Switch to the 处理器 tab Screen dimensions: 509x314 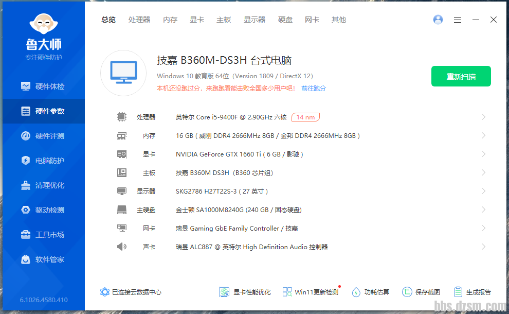point(139,20)
